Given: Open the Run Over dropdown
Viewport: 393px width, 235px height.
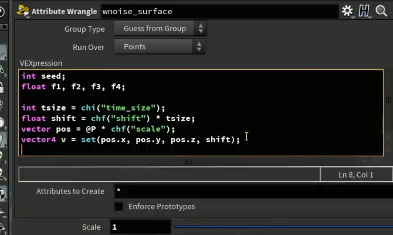Looking at the screenshot, I should [x=160, y=47].
